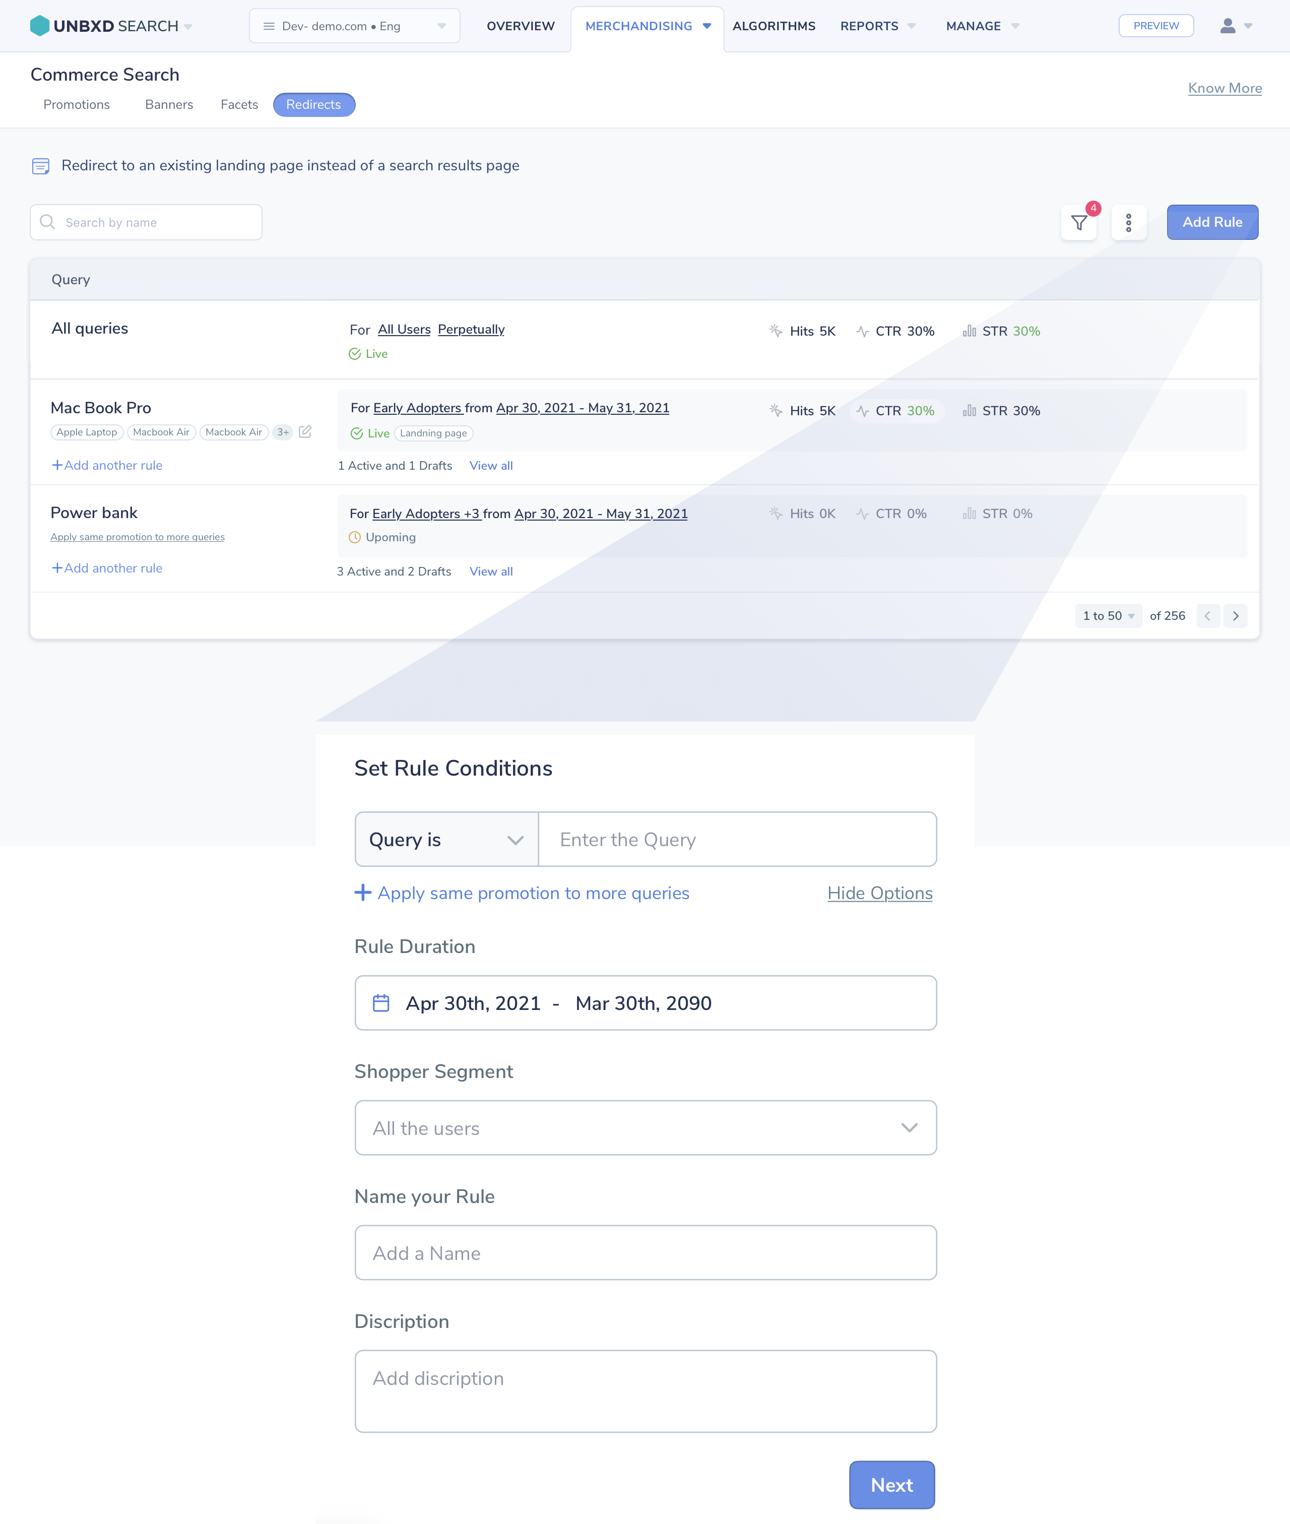
Task: Focus the Enter the Query field
Action: [737, 839]
